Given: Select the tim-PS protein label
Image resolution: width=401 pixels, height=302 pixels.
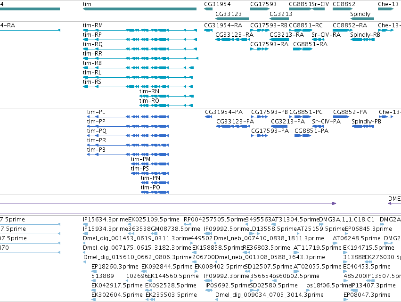Looking at the screenshot, I should [x=139, y=169].
